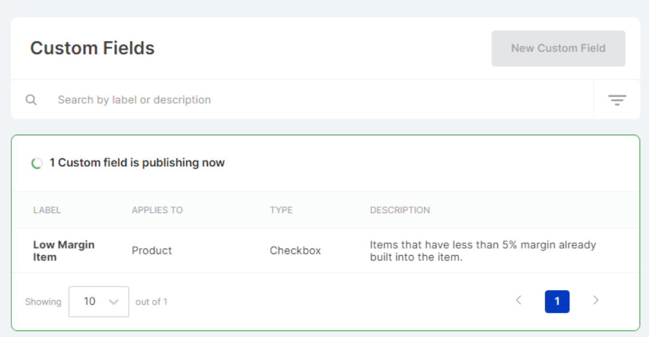The width and height of the screenshot is (649, 337).
Task: Go to the next page arrow
Action: [596, 301]
